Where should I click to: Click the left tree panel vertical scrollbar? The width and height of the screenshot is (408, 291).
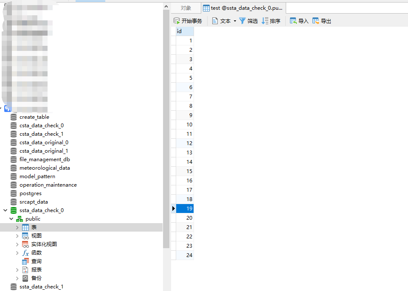(166, 127)
